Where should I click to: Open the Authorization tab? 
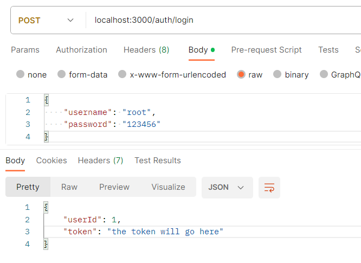[x=81, y=50]
